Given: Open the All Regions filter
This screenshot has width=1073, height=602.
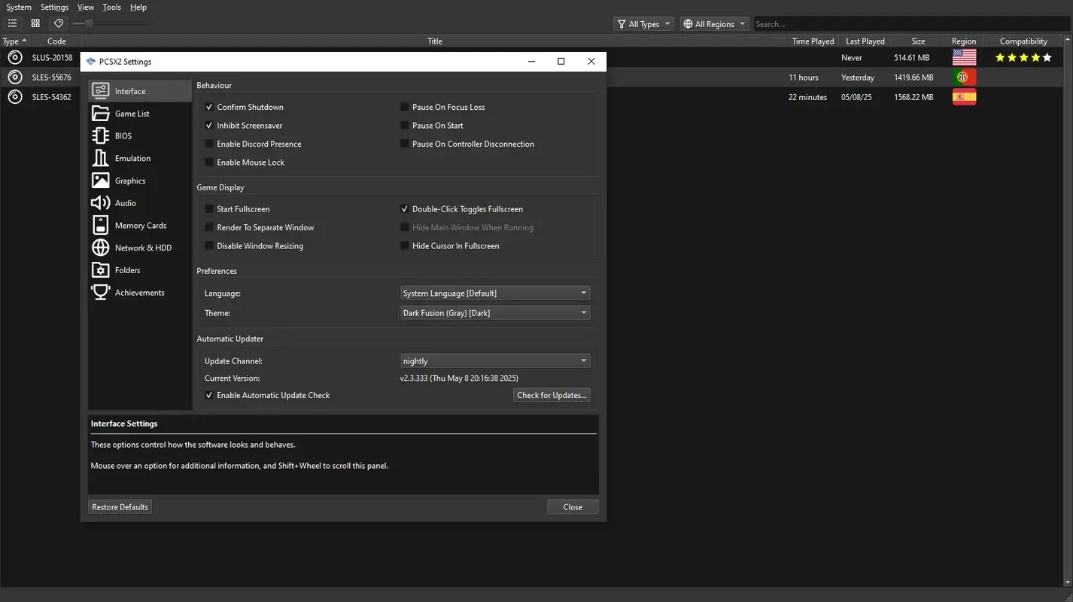Looking at the screenshot, I should (713, 23).
